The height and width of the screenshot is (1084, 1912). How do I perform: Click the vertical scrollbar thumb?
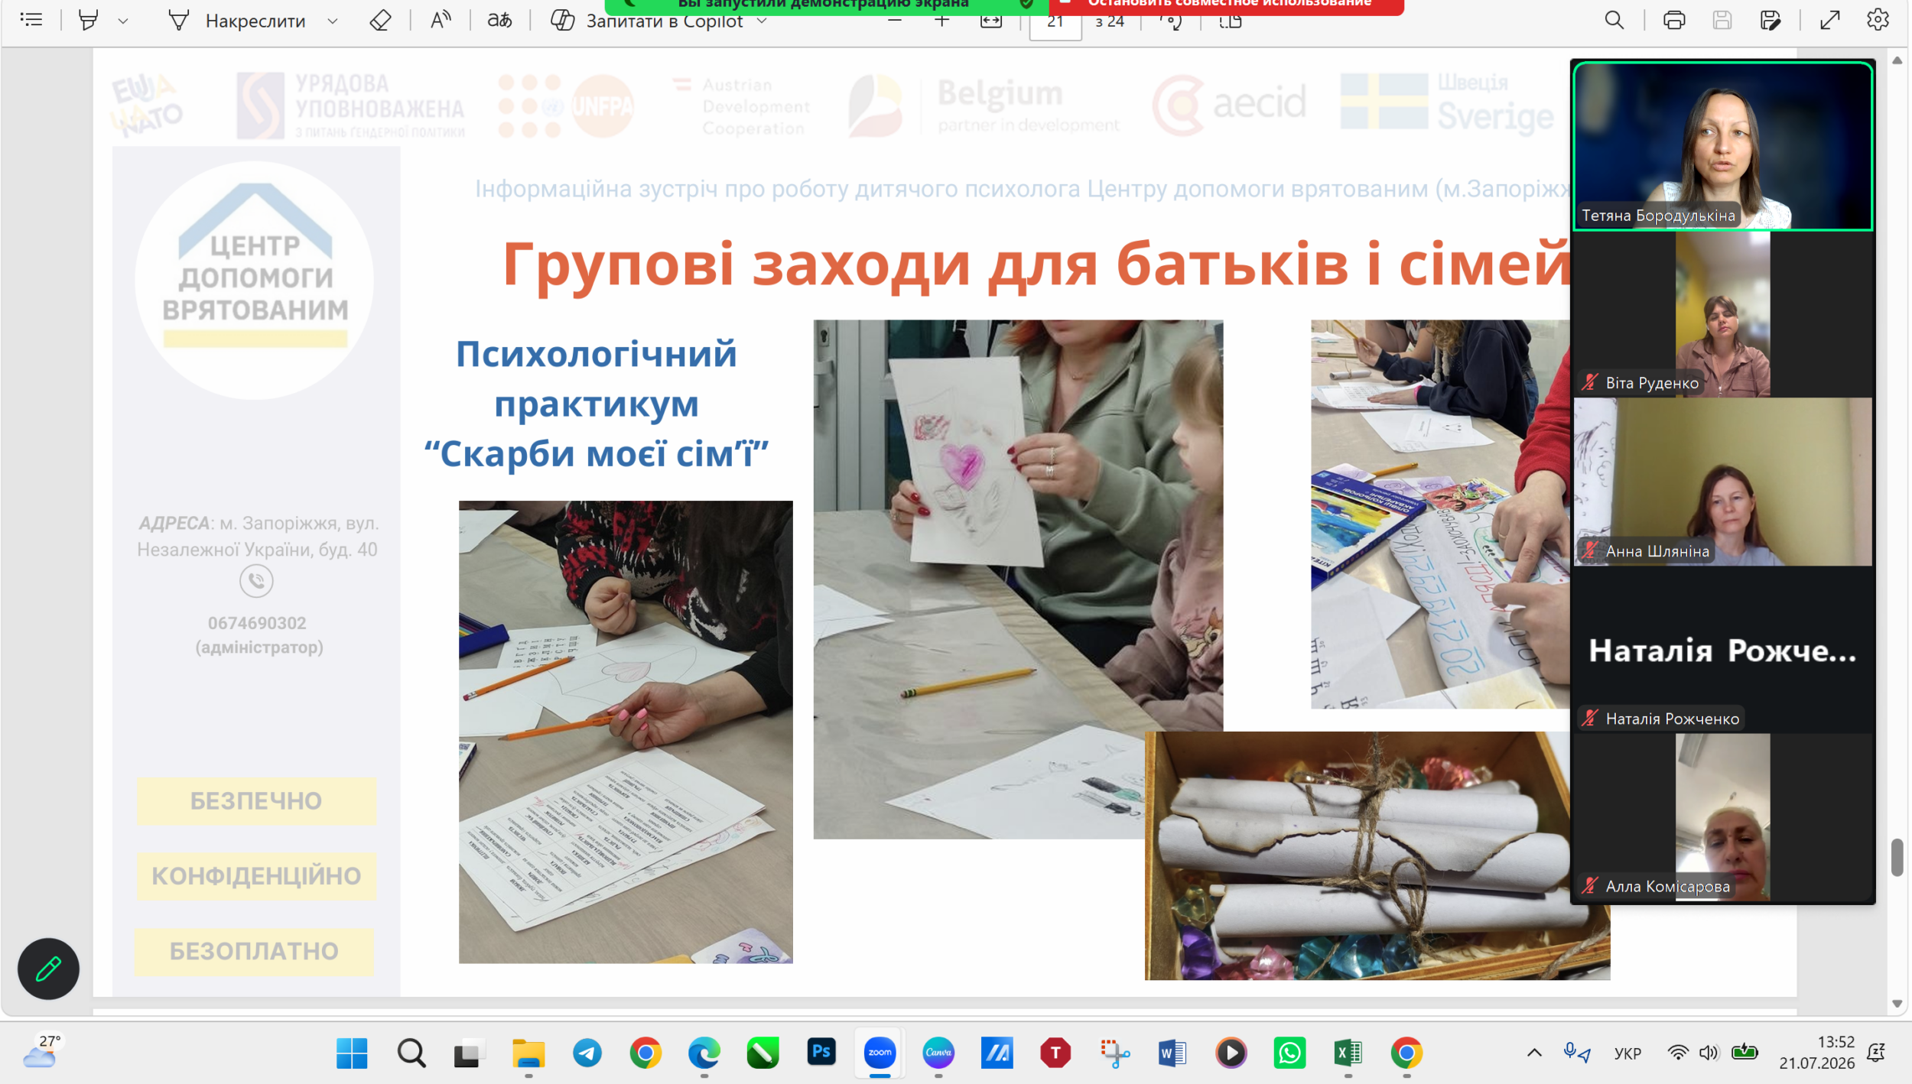coord(1897,857)
